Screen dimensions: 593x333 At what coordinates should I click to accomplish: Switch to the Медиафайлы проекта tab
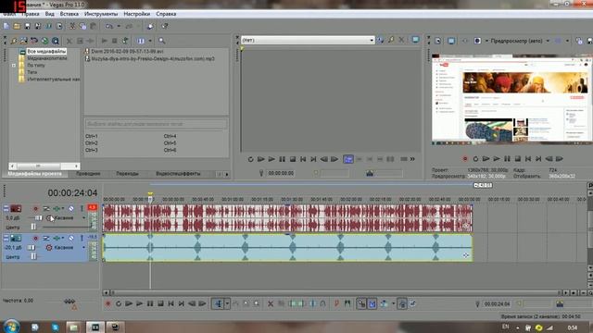click(x=35, y=174)
